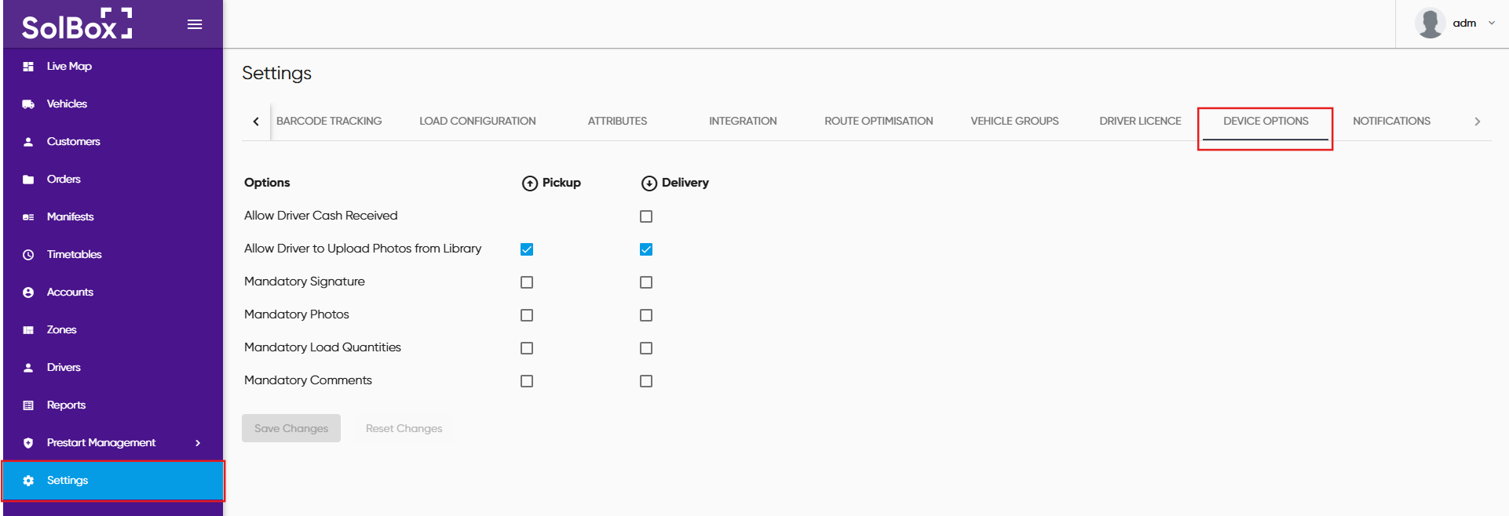Uncheck Pickup for Upload Photos from Library

coord(527,249)
